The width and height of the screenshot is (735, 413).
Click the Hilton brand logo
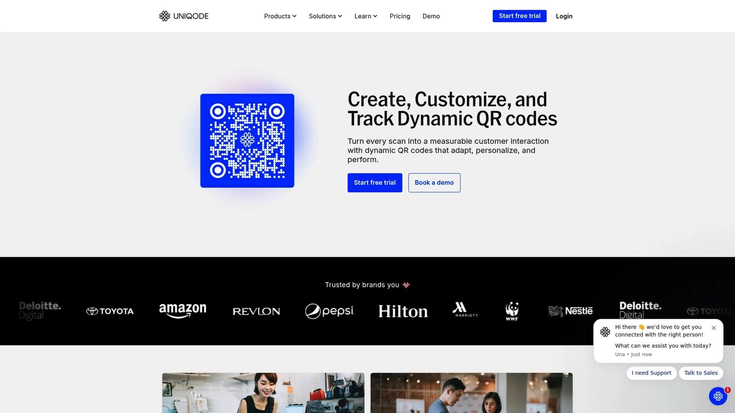click(403, 311)
